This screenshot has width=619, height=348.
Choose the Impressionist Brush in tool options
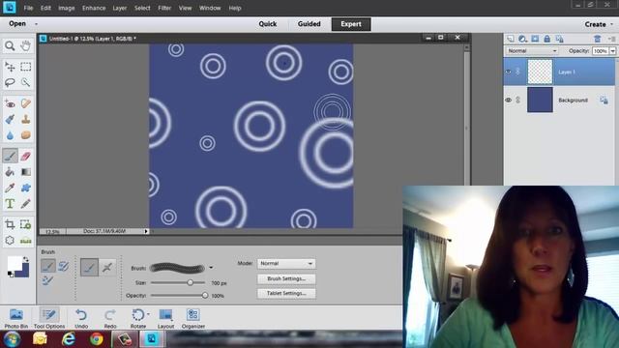[x=64, y=267]
